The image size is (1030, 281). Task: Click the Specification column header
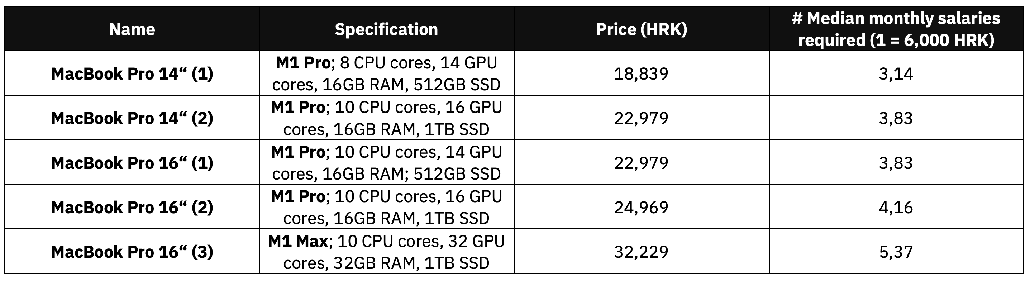[x=386, y=29]
